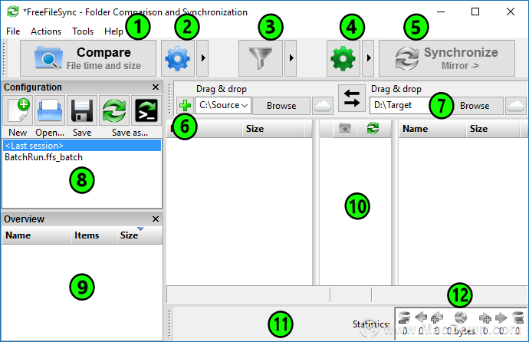Sort Overview by Size column

tap(140, 235)
